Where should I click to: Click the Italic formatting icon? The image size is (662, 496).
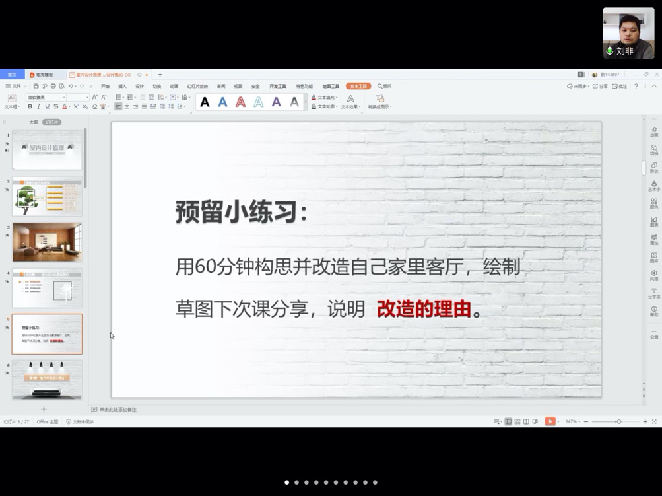[38, 106]
